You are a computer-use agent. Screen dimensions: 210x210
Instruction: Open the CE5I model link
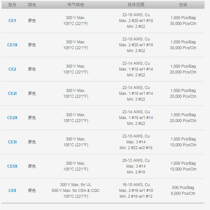(x=12, y=142)
